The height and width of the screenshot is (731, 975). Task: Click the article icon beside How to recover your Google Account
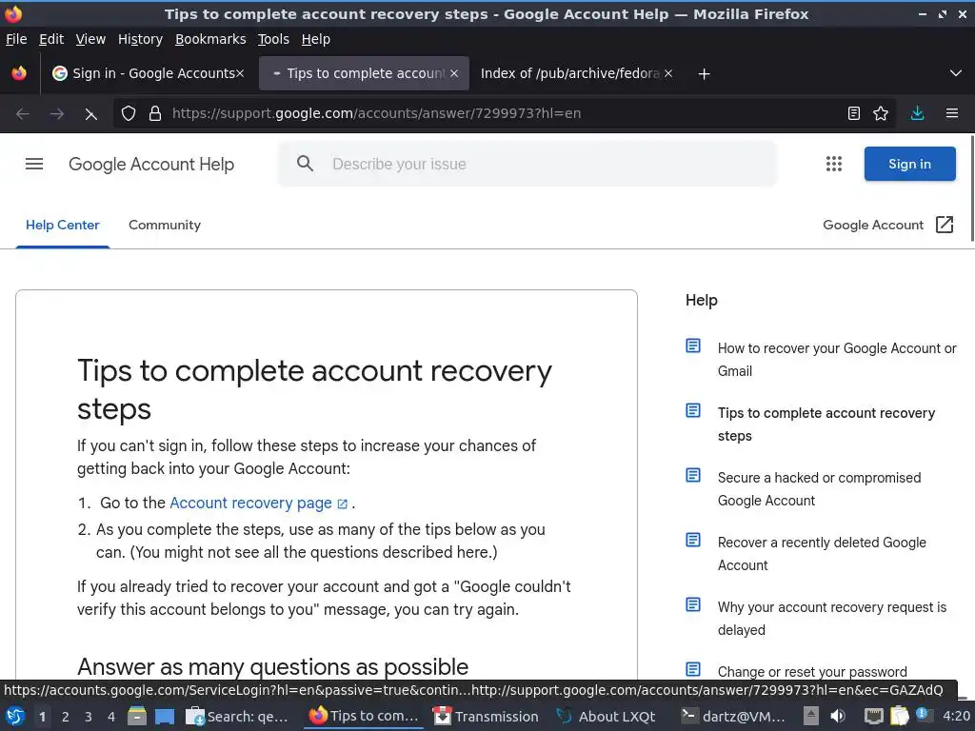(x=693, y=346)
